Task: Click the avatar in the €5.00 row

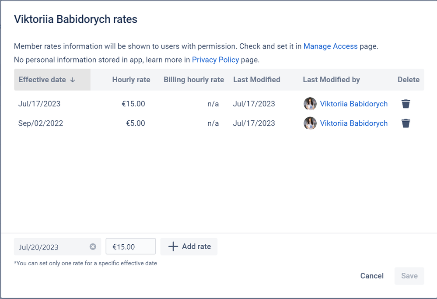Action: click(310, 123)
